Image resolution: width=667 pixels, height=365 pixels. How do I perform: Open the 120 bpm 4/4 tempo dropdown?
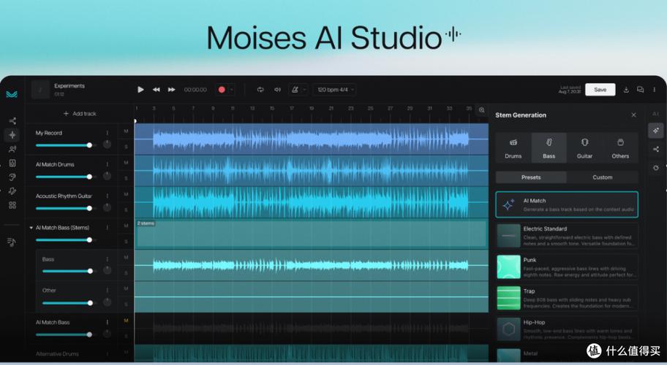(335, 90)
